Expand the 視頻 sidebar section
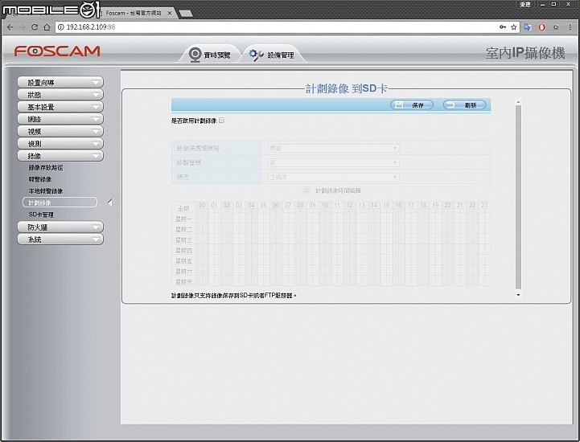 60,131
